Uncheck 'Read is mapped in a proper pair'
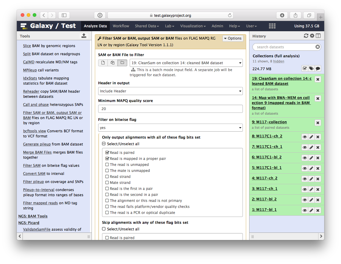 [107, 159]
